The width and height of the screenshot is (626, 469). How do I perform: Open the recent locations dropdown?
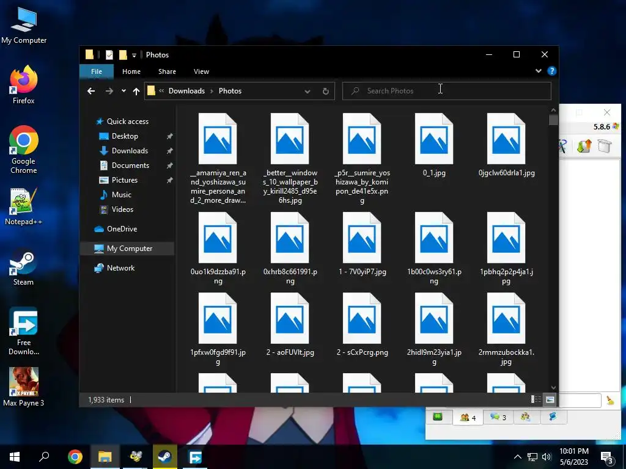[x=123, y=91]
